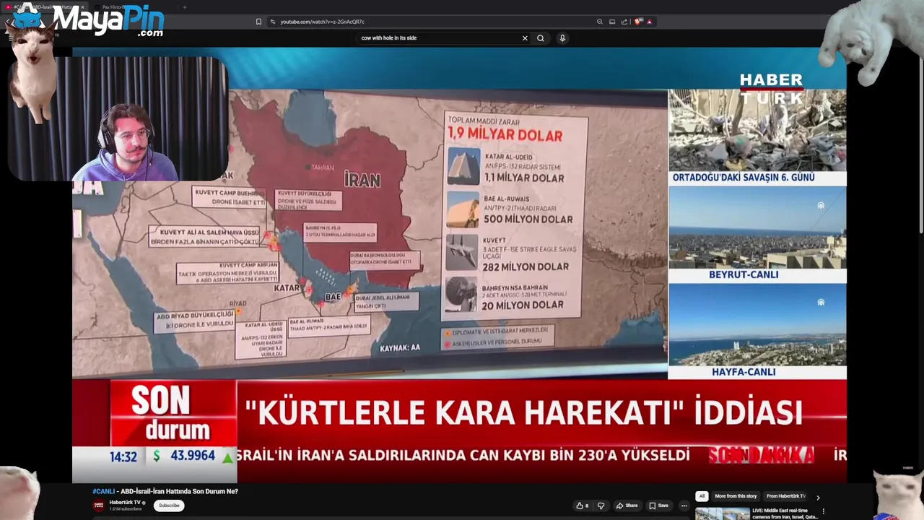Select the 'From Habertürk TV' chip
The image size is (924, 520).
click(785, 496)
